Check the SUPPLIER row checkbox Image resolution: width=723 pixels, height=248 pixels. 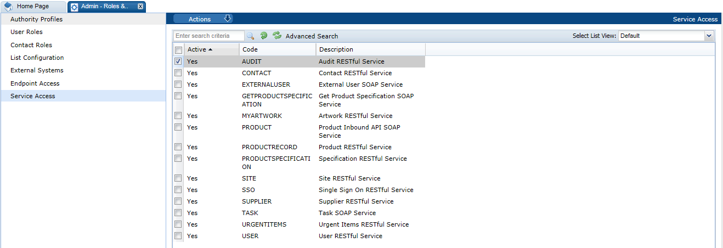point(178,201)
